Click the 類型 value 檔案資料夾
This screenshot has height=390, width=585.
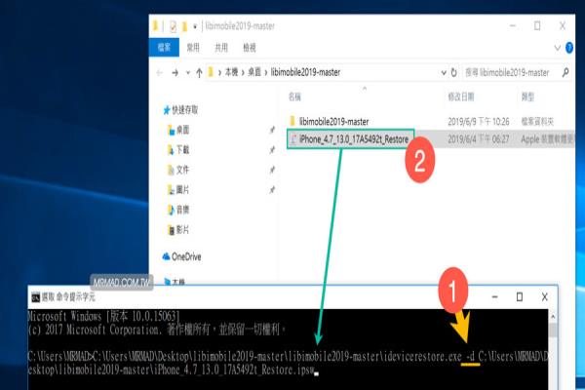tap(537, 121)
